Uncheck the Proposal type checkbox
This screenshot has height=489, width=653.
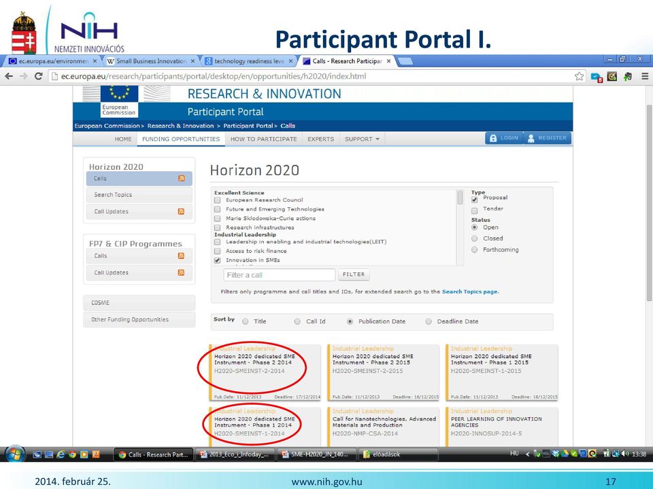[x=474, y=200]
